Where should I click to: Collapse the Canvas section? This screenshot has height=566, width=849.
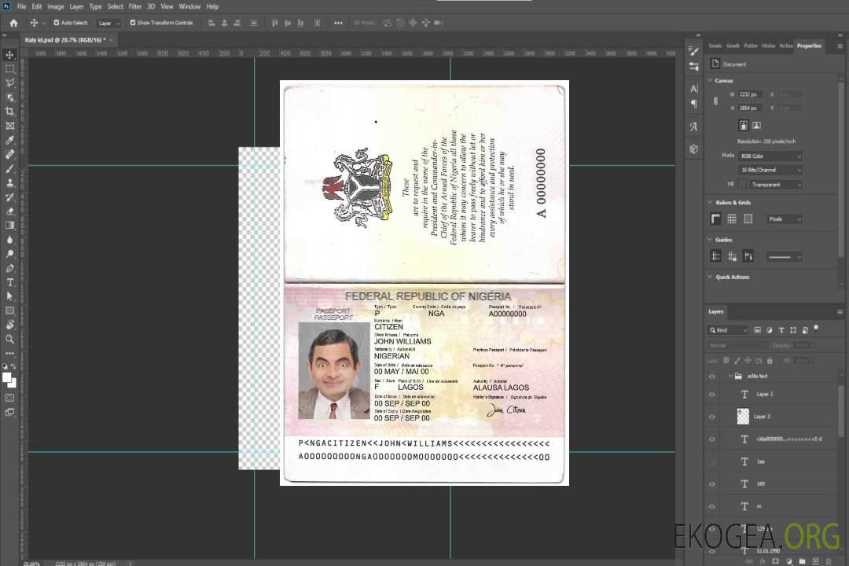tap(710, 81)
